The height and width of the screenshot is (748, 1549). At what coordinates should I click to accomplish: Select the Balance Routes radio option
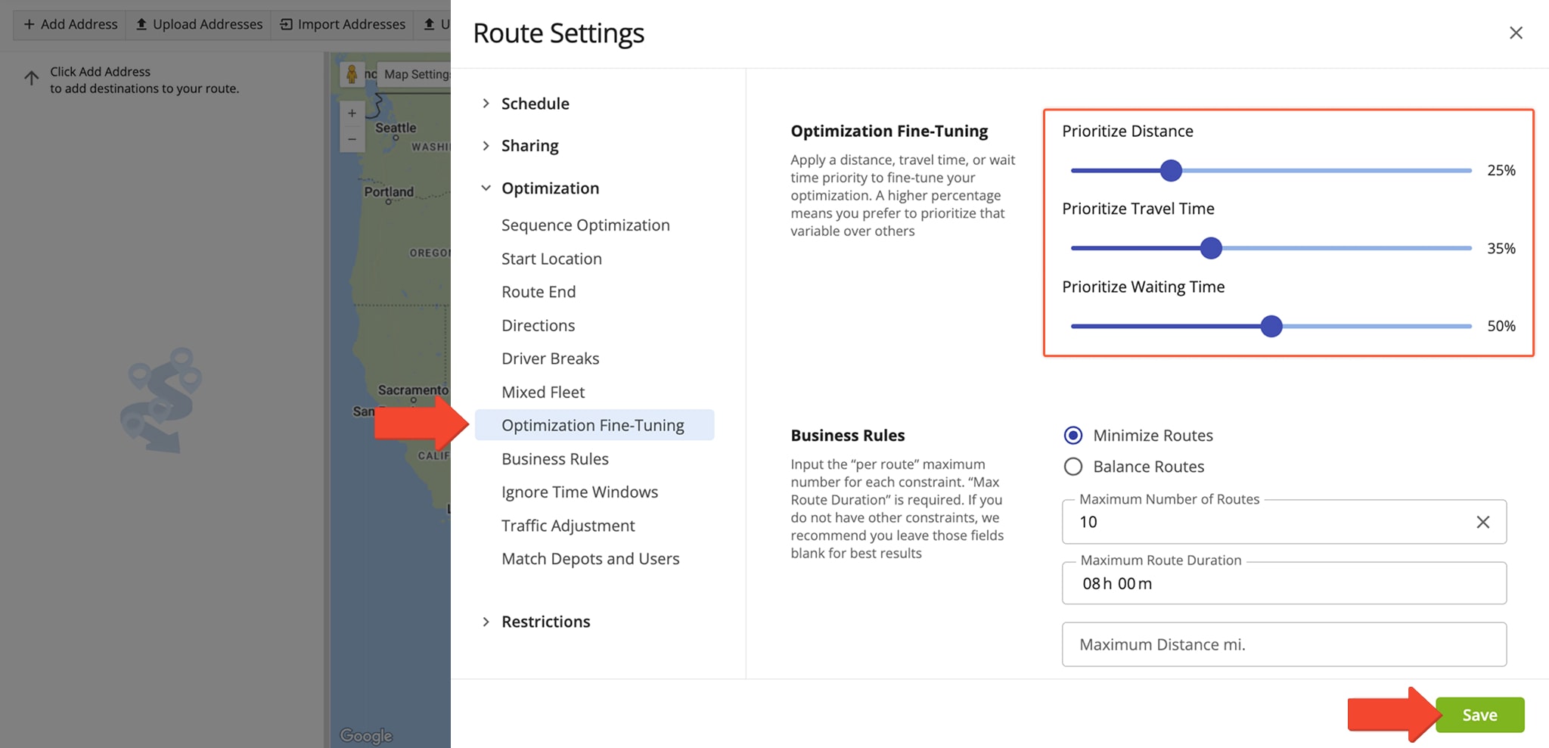[x=1073, y=467]
